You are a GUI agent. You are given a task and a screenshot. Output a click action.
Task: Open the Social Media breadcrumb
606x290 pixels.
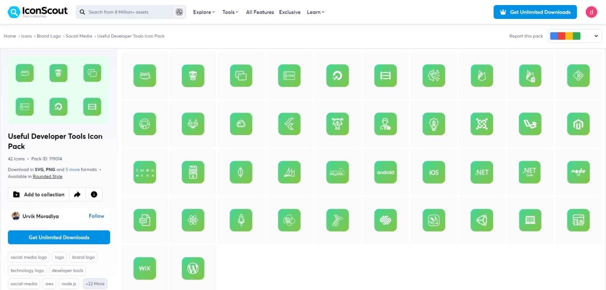[79, 36]
